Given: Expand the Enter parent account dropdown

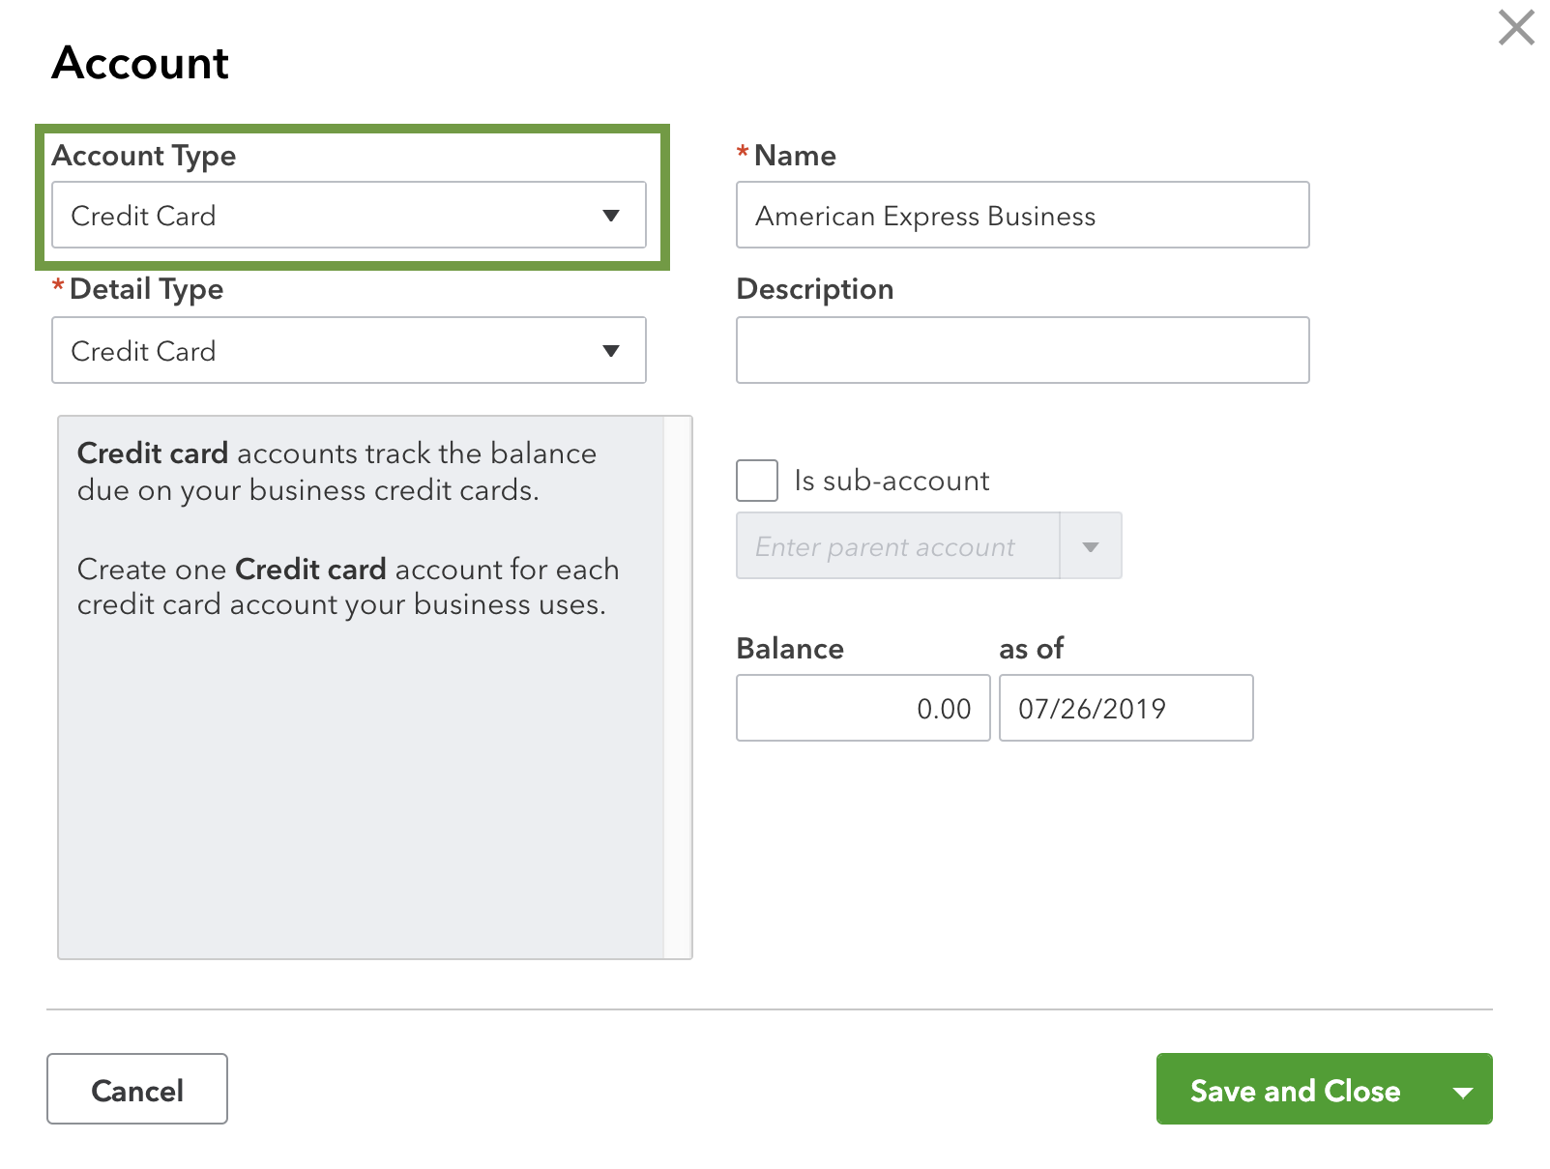Looking at the screenshot, I should point(1090,545).
